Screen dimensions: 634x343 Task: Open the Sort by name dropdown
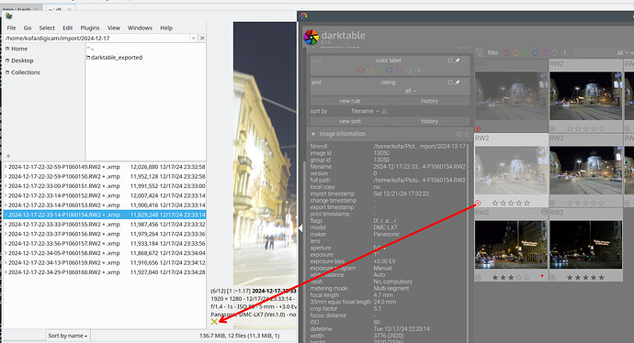[67, 336]
